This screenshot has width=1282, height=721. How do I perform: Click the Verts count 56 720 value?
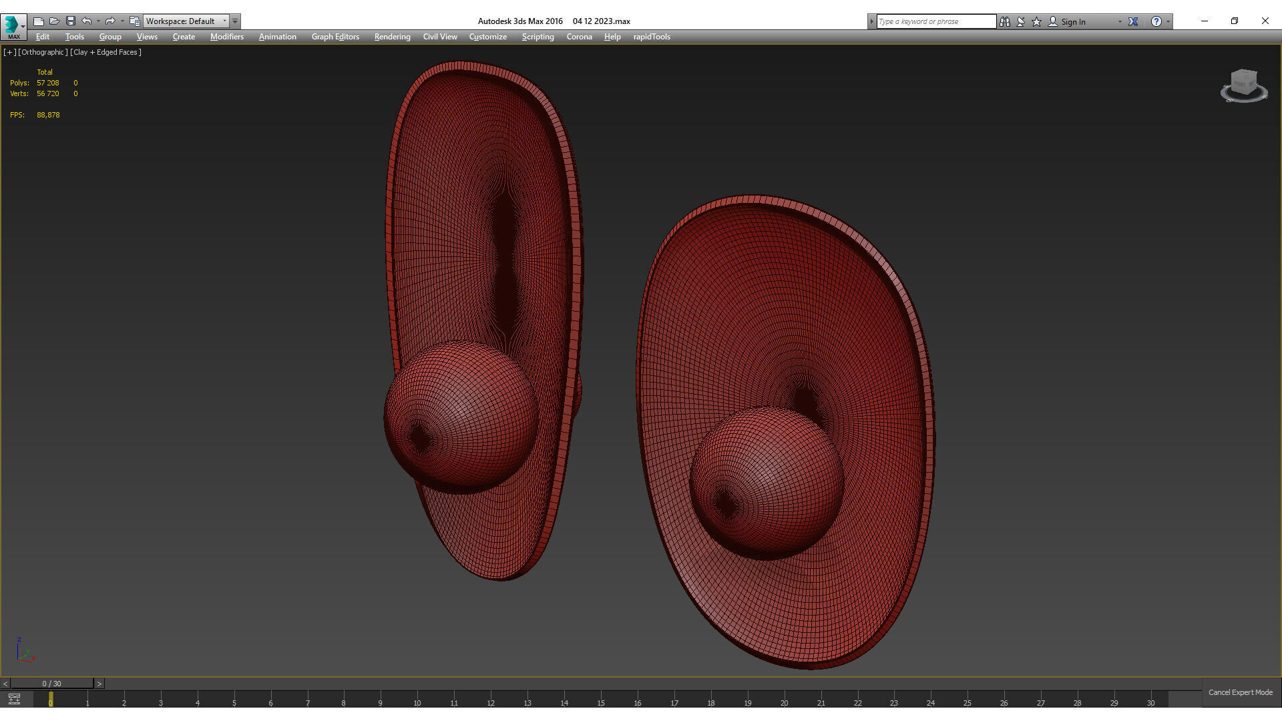(x=48, y=93)
